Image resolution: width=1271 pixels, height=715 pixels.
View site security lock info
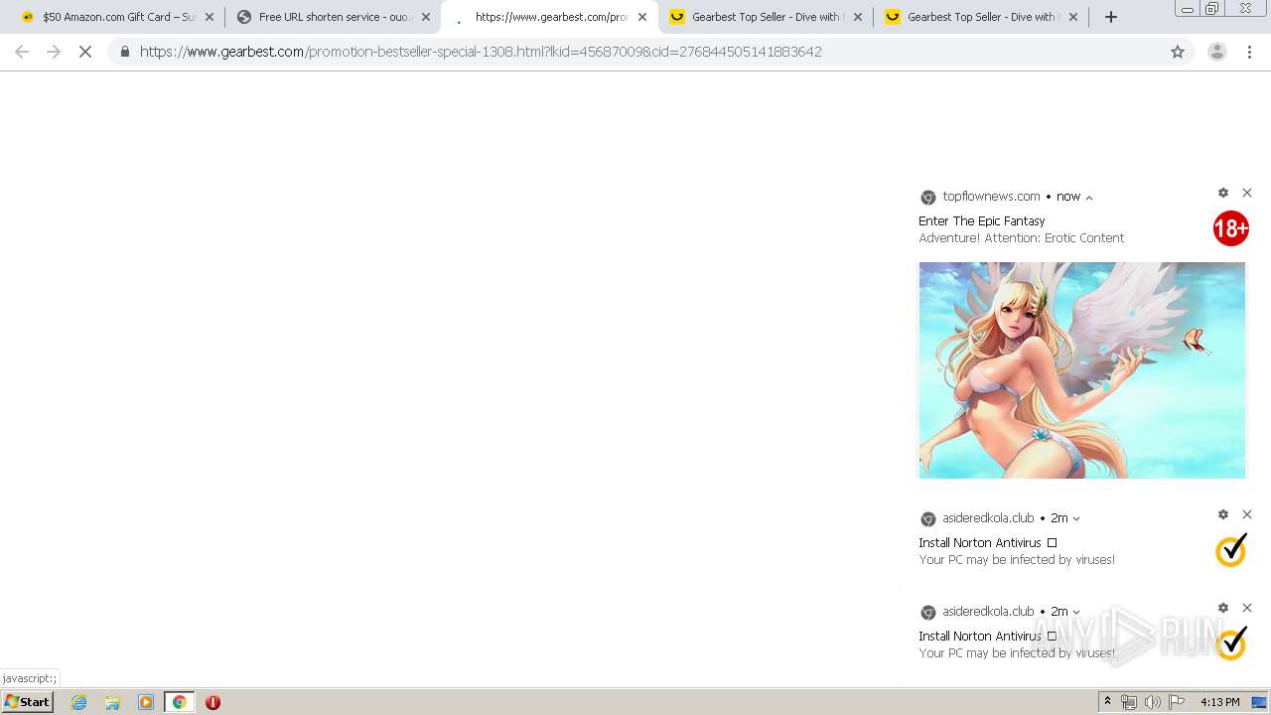124,52
